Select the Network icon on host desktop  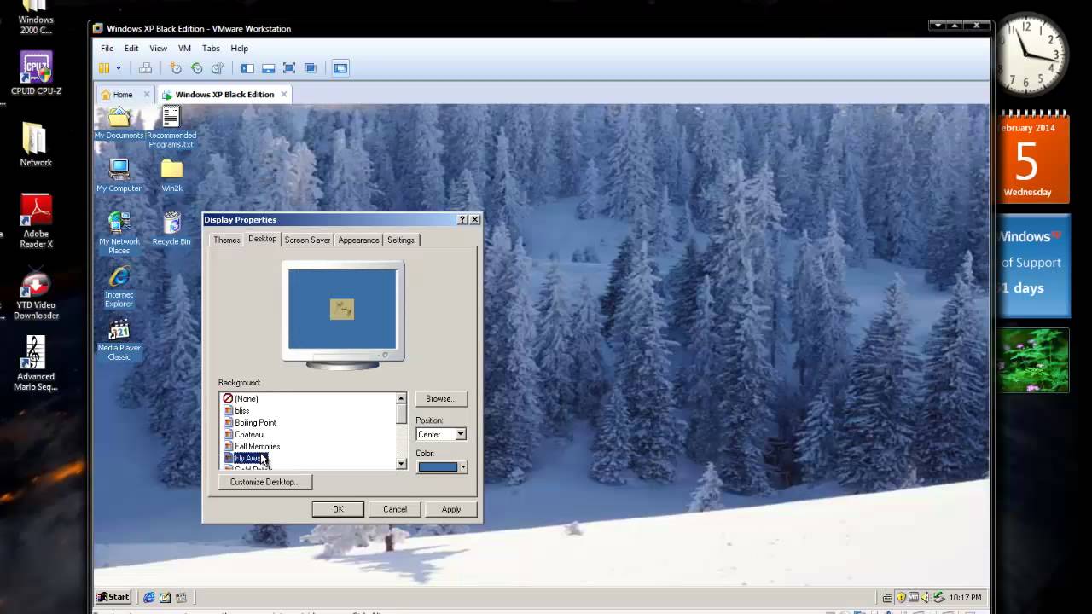(x=36, y=143)
